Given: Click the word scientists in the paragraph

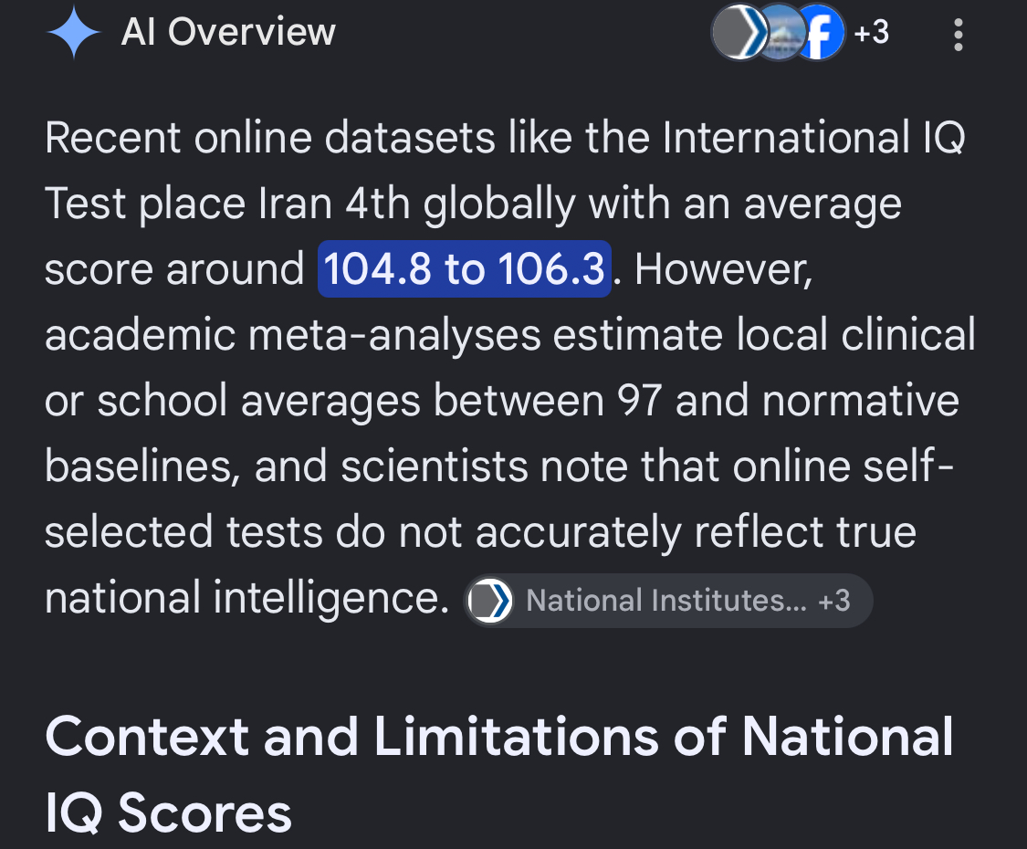Looking at the screenshot, I should (434, 466).
